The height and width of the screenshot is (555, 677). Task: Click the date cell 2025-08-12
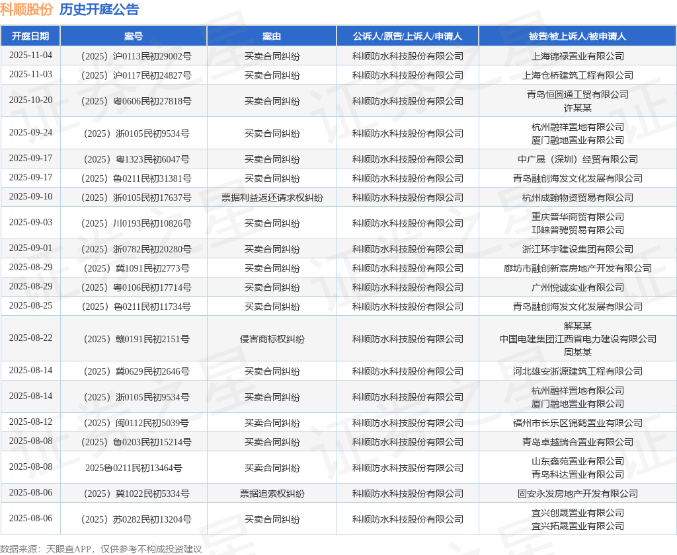click(30, 422)
